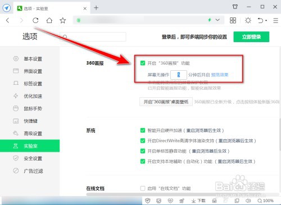This screenshot has height=205, width=281.
Task: Click the brightness sun toolbar icon
Action: pyautogui.click(x=248, y=20)
